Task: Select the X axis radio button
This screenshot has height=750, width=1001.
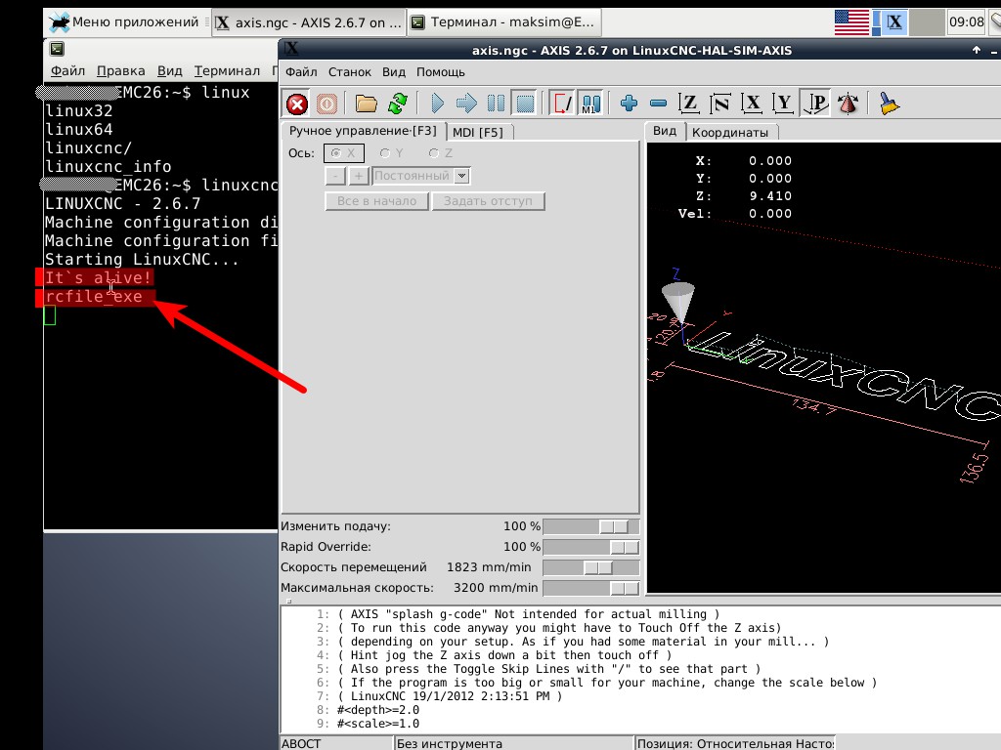Action: 343,153
